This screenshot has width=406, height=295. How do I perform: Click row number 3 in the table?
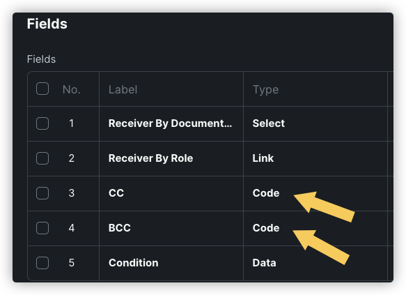72,193
